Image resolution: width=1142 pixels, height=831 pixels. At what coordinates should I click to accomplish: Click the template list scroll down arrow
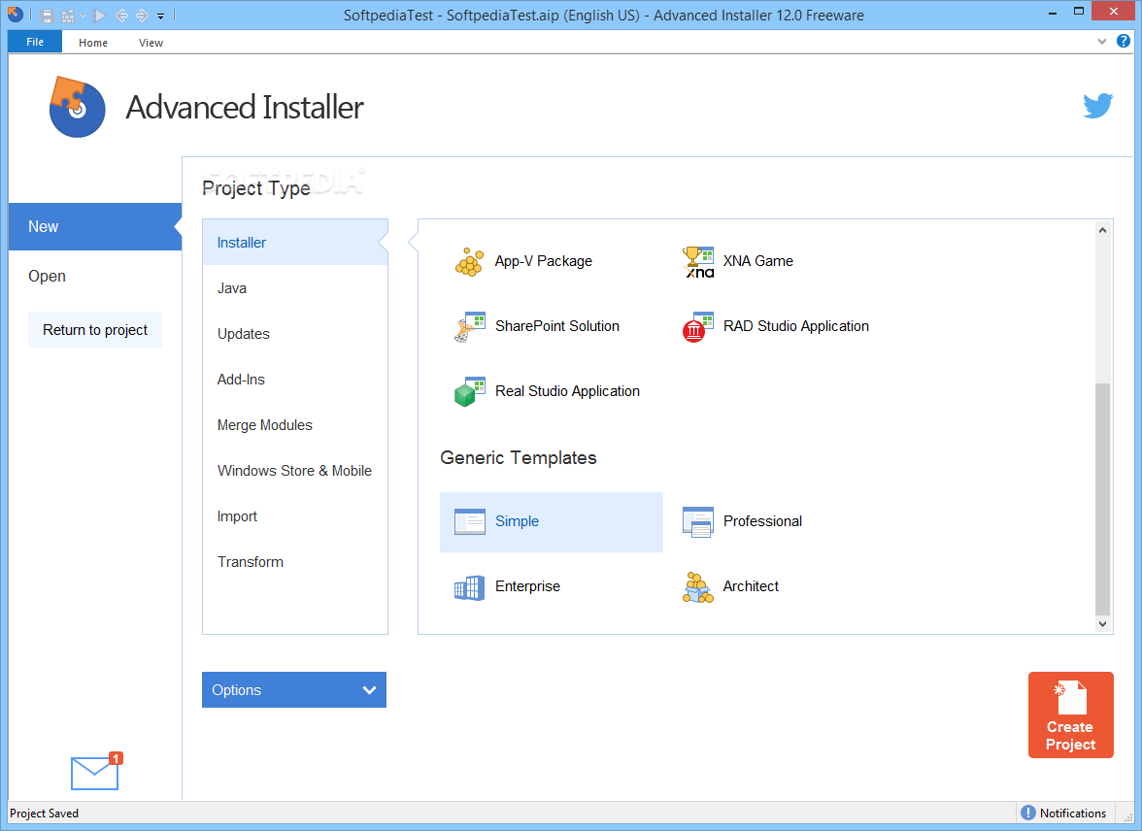1102,623
